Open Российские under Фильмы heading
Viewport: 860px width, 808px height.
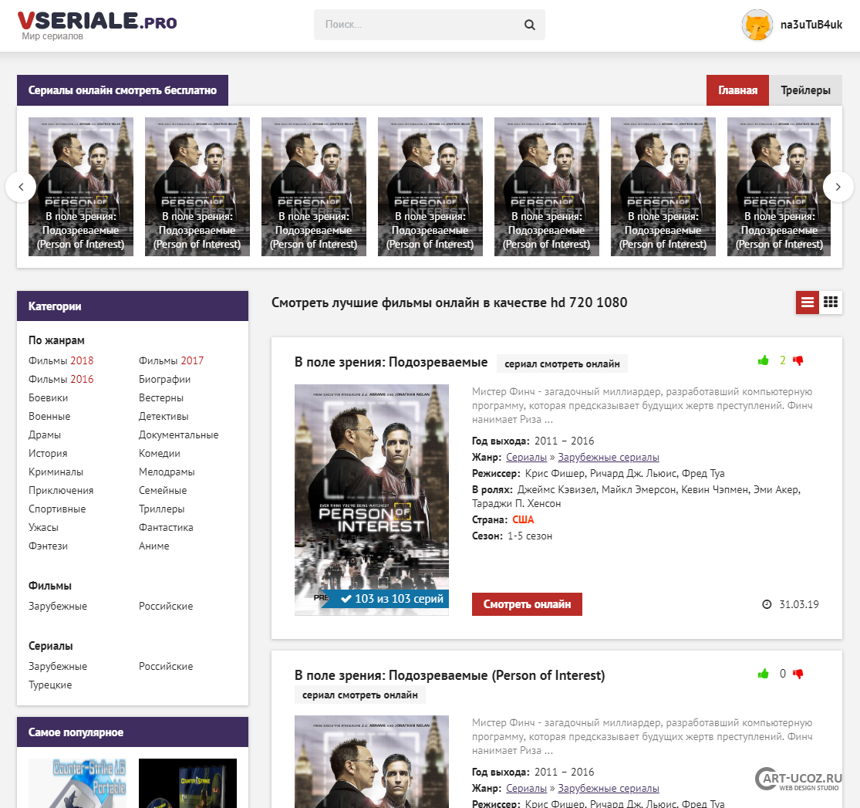click(166, 607)
